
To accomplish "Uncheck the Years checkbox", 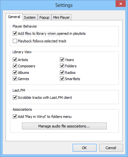I will point(62,60).
